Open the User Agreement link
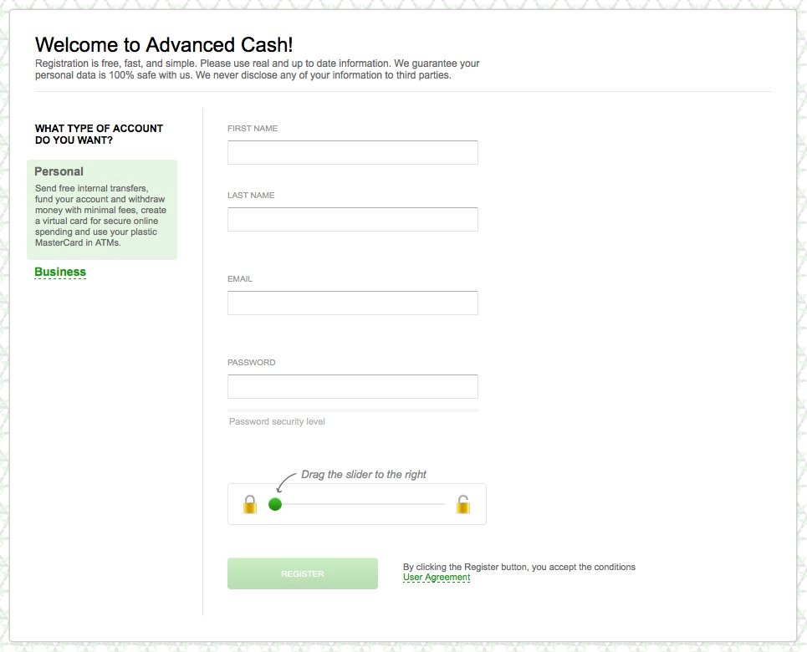The image size is (807, 652). (x=437, y=578)
